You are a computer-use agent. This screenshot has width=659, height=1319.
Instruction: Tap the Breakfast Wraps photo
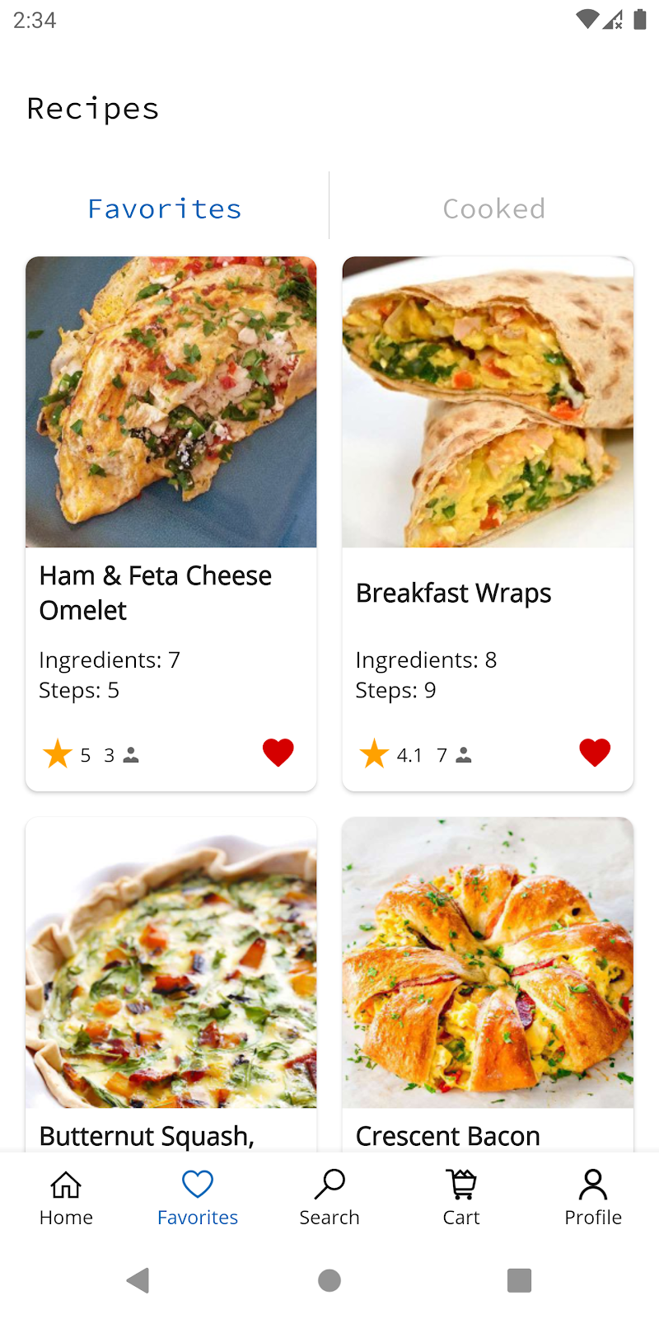(488, 402)
